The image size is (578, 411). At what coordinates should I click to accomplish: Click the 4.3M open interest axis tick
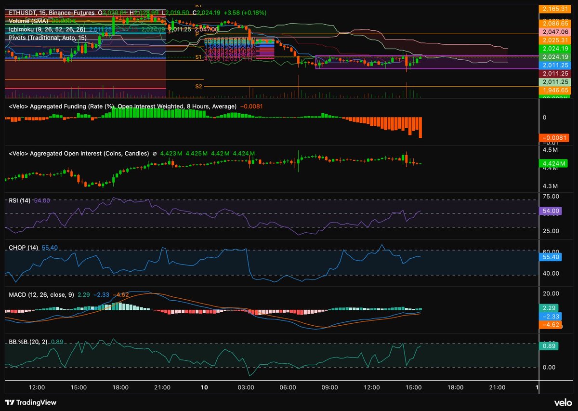point(552,186)
